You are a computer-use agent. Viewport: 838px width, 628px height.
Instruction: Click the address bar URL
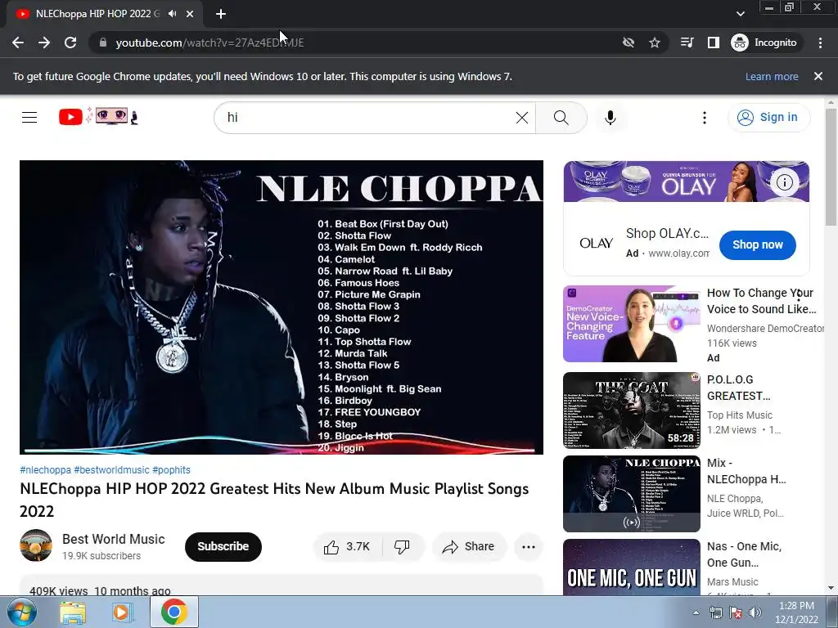[210, 43]
